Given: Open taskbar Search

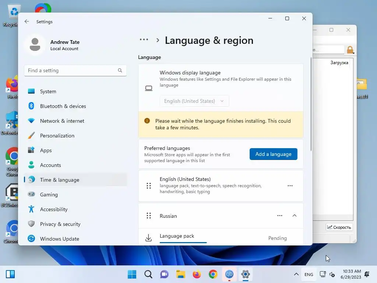Looking at the screenshot, I should point(148,274).
